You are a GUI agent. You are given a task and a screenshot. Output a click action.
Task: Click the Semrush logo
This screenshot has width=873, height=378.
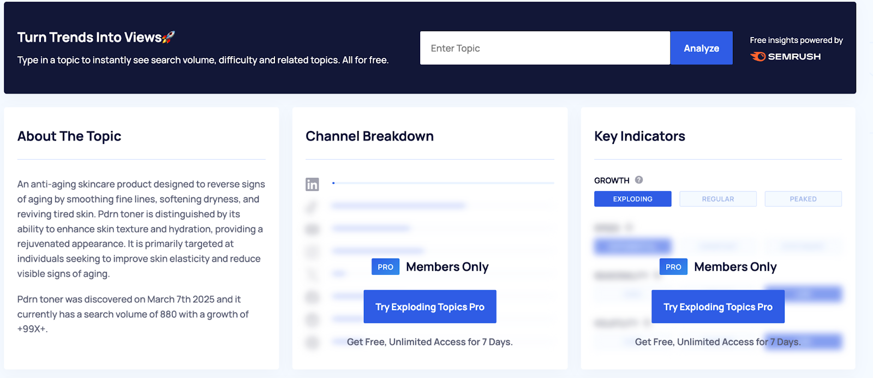pyautogui.click(x=785, y=57)
